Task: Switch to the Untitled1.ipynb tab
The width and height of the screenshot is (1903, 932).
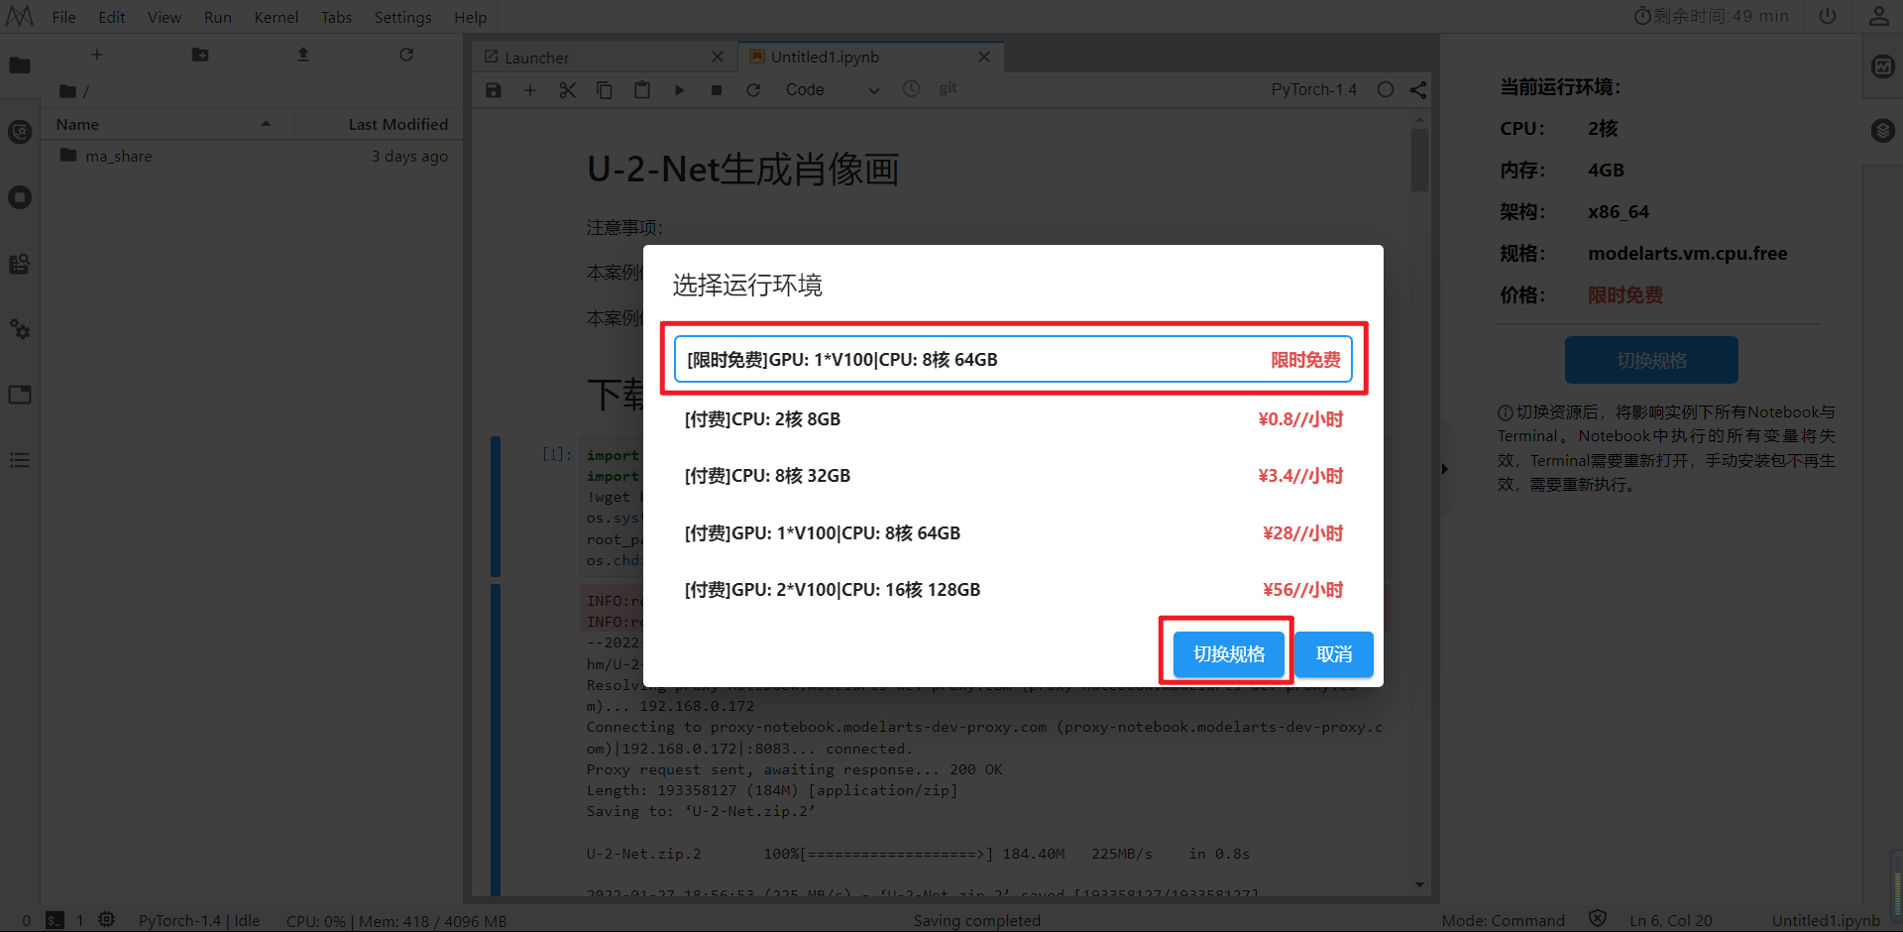Action: (871, 57)
